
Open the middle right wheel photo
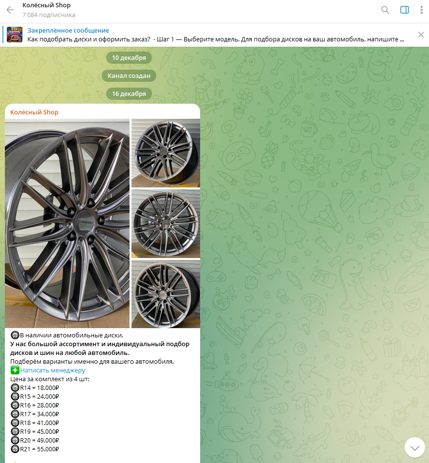[x=166, y=223]
